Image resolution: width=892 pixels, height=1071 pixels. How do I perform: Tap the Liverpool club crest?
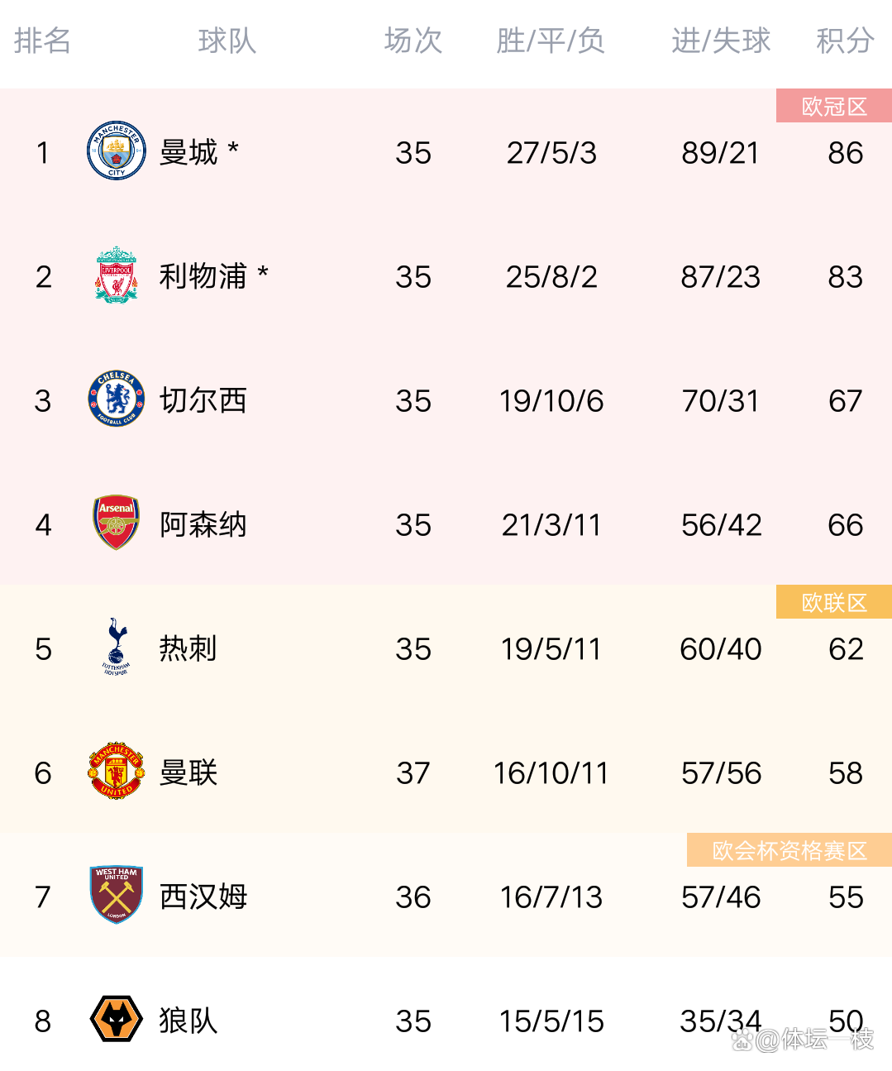(117, 275)
